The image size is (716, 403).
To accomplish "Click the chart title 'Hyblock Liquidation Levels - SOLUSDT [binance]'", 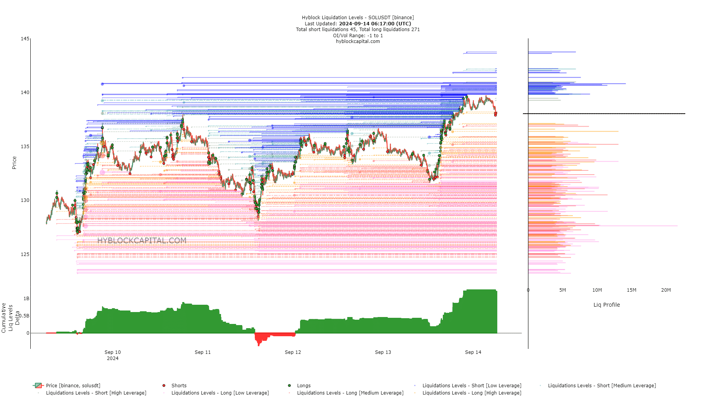I will (358, 18).
